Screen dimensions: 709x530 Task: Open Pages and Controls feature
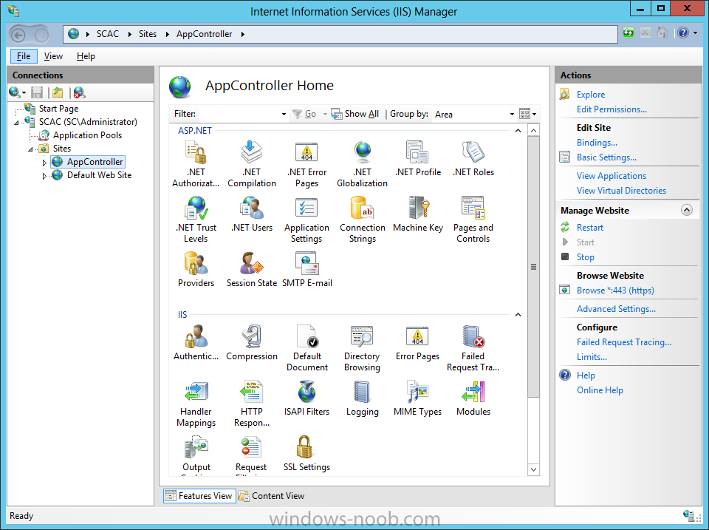click(473, 220)
